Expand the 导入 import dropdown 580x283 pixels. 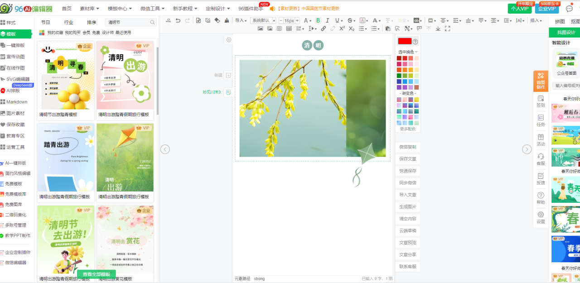pyautogui.click(x=241, y=20)
